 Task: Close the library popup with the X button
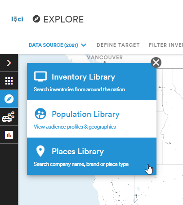(156, 62)
